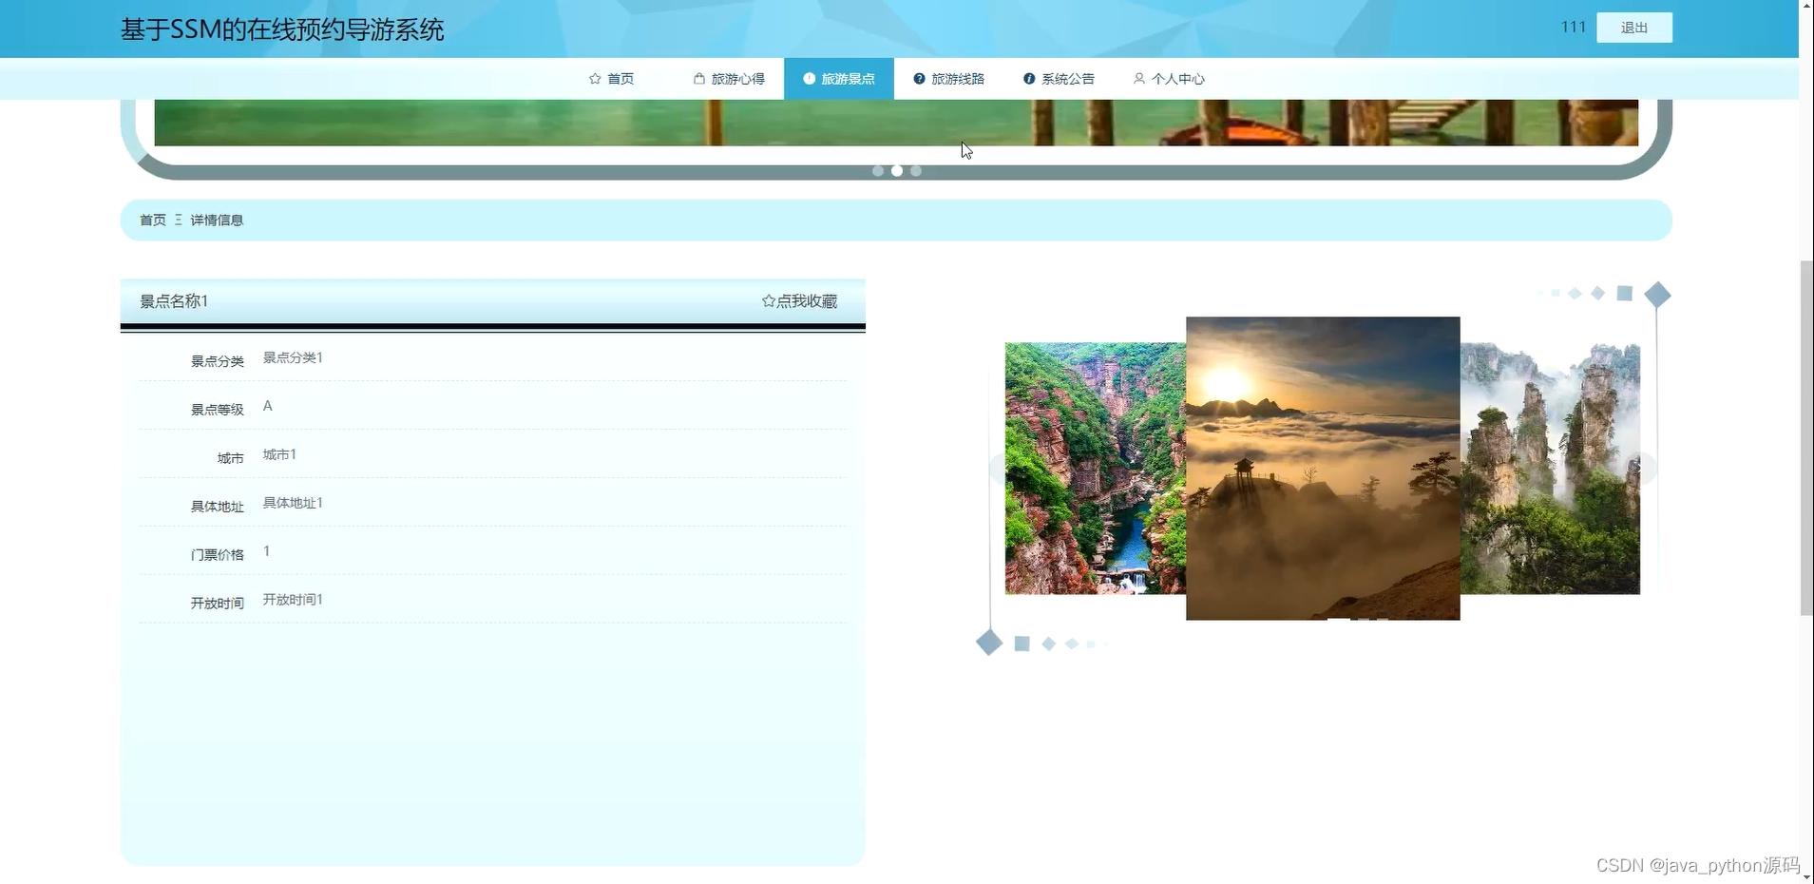This screenshot has width=1814, height=884.
Task: Click the red canyon scenery thumbnail
Action: coord(1096,469)
